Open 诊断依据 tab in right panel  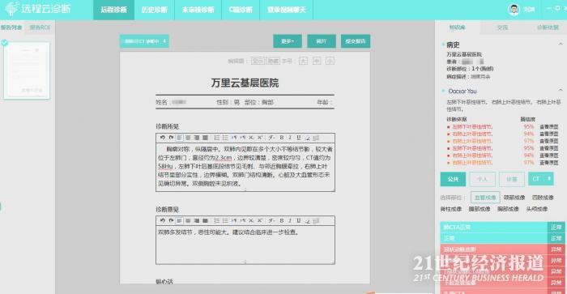click(548, 28)
